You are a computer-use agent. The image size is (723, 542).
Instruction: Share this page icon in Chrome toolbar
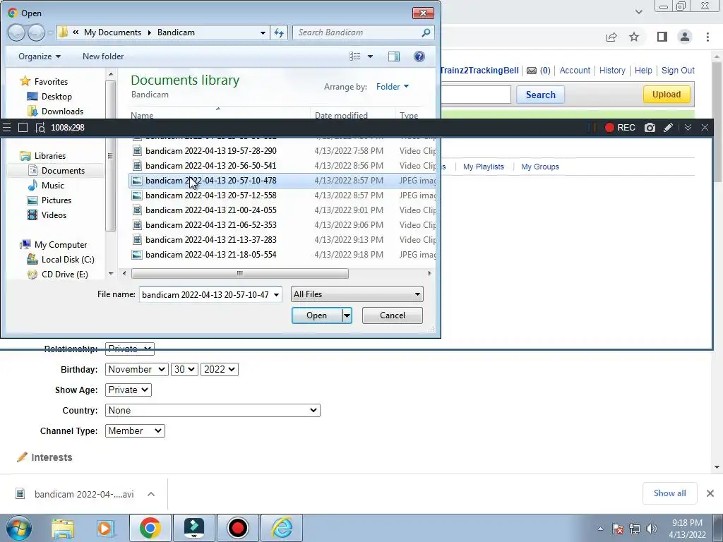click(611, 37)
